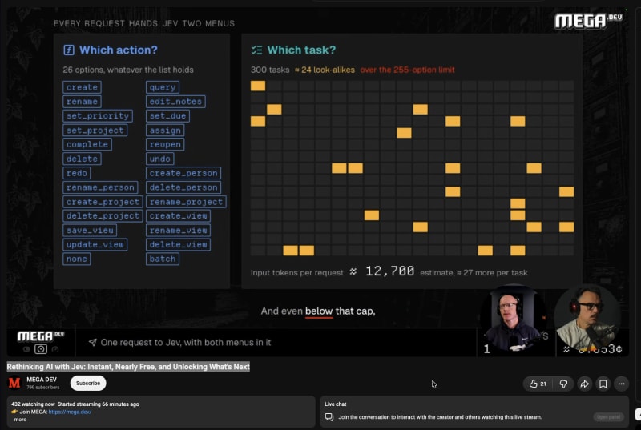The width and height of the screenshot is (641, 430).
Task: Click the MEGA.DEV logo at top right
Action: pos(588,20)
